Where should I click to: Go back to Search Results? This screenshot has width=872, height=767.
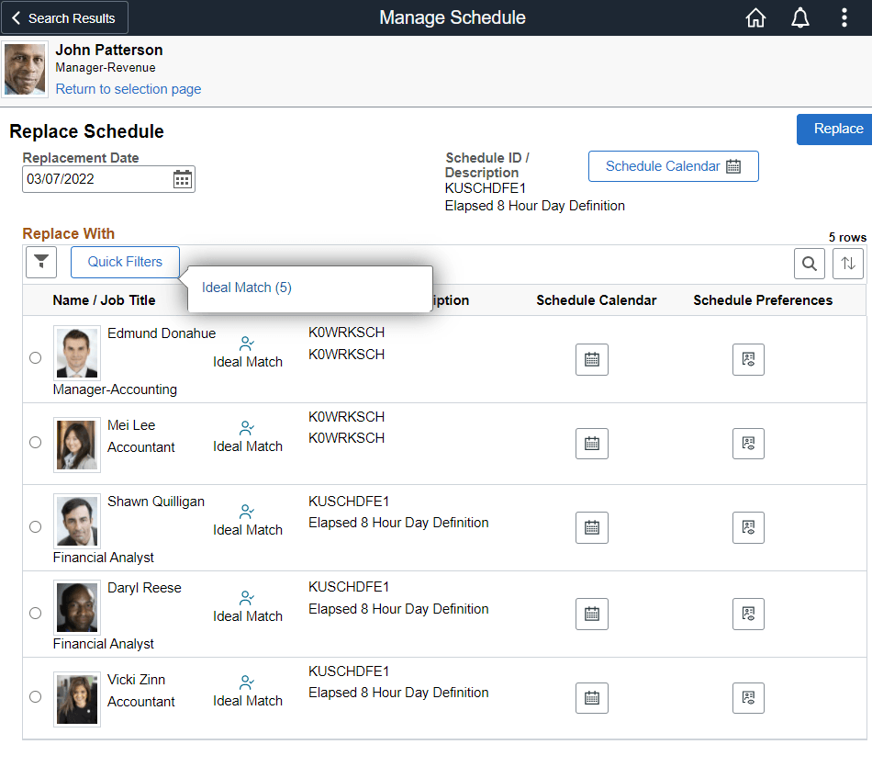[x=64, y=17]
